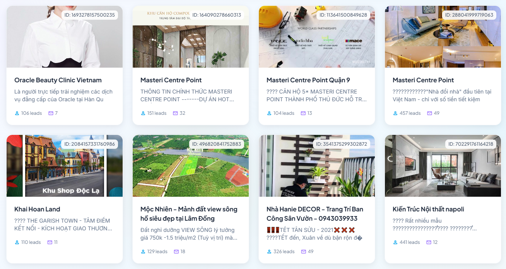
Task: Click Khu Shop Độc Lạ street image thumbnail
Action: coord(65,166)
